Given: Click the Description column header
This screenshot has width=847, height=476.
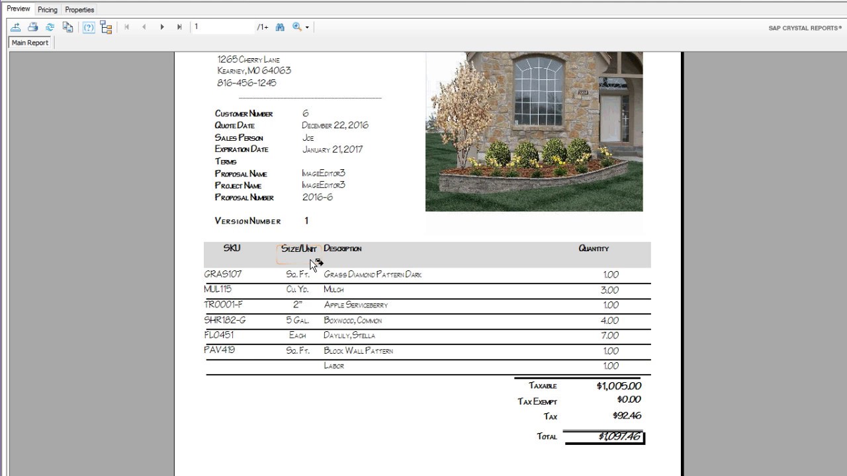Looking at the screenshot, I should coord(343,249).
